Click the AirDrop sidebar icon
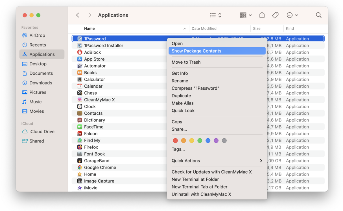This screenshot has width=343, height=211. tap(25, 35)
